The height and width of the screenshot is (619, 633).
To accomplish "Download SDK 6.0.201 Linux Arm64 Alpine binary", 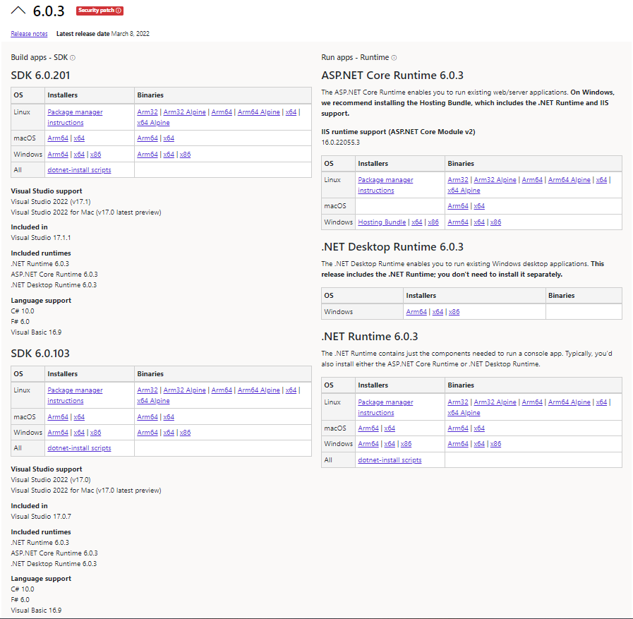I will coord(259,112).
